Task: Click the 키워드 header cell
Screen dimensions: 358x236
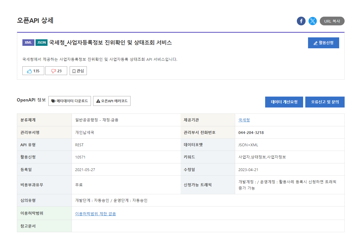Action: [208, 157]
